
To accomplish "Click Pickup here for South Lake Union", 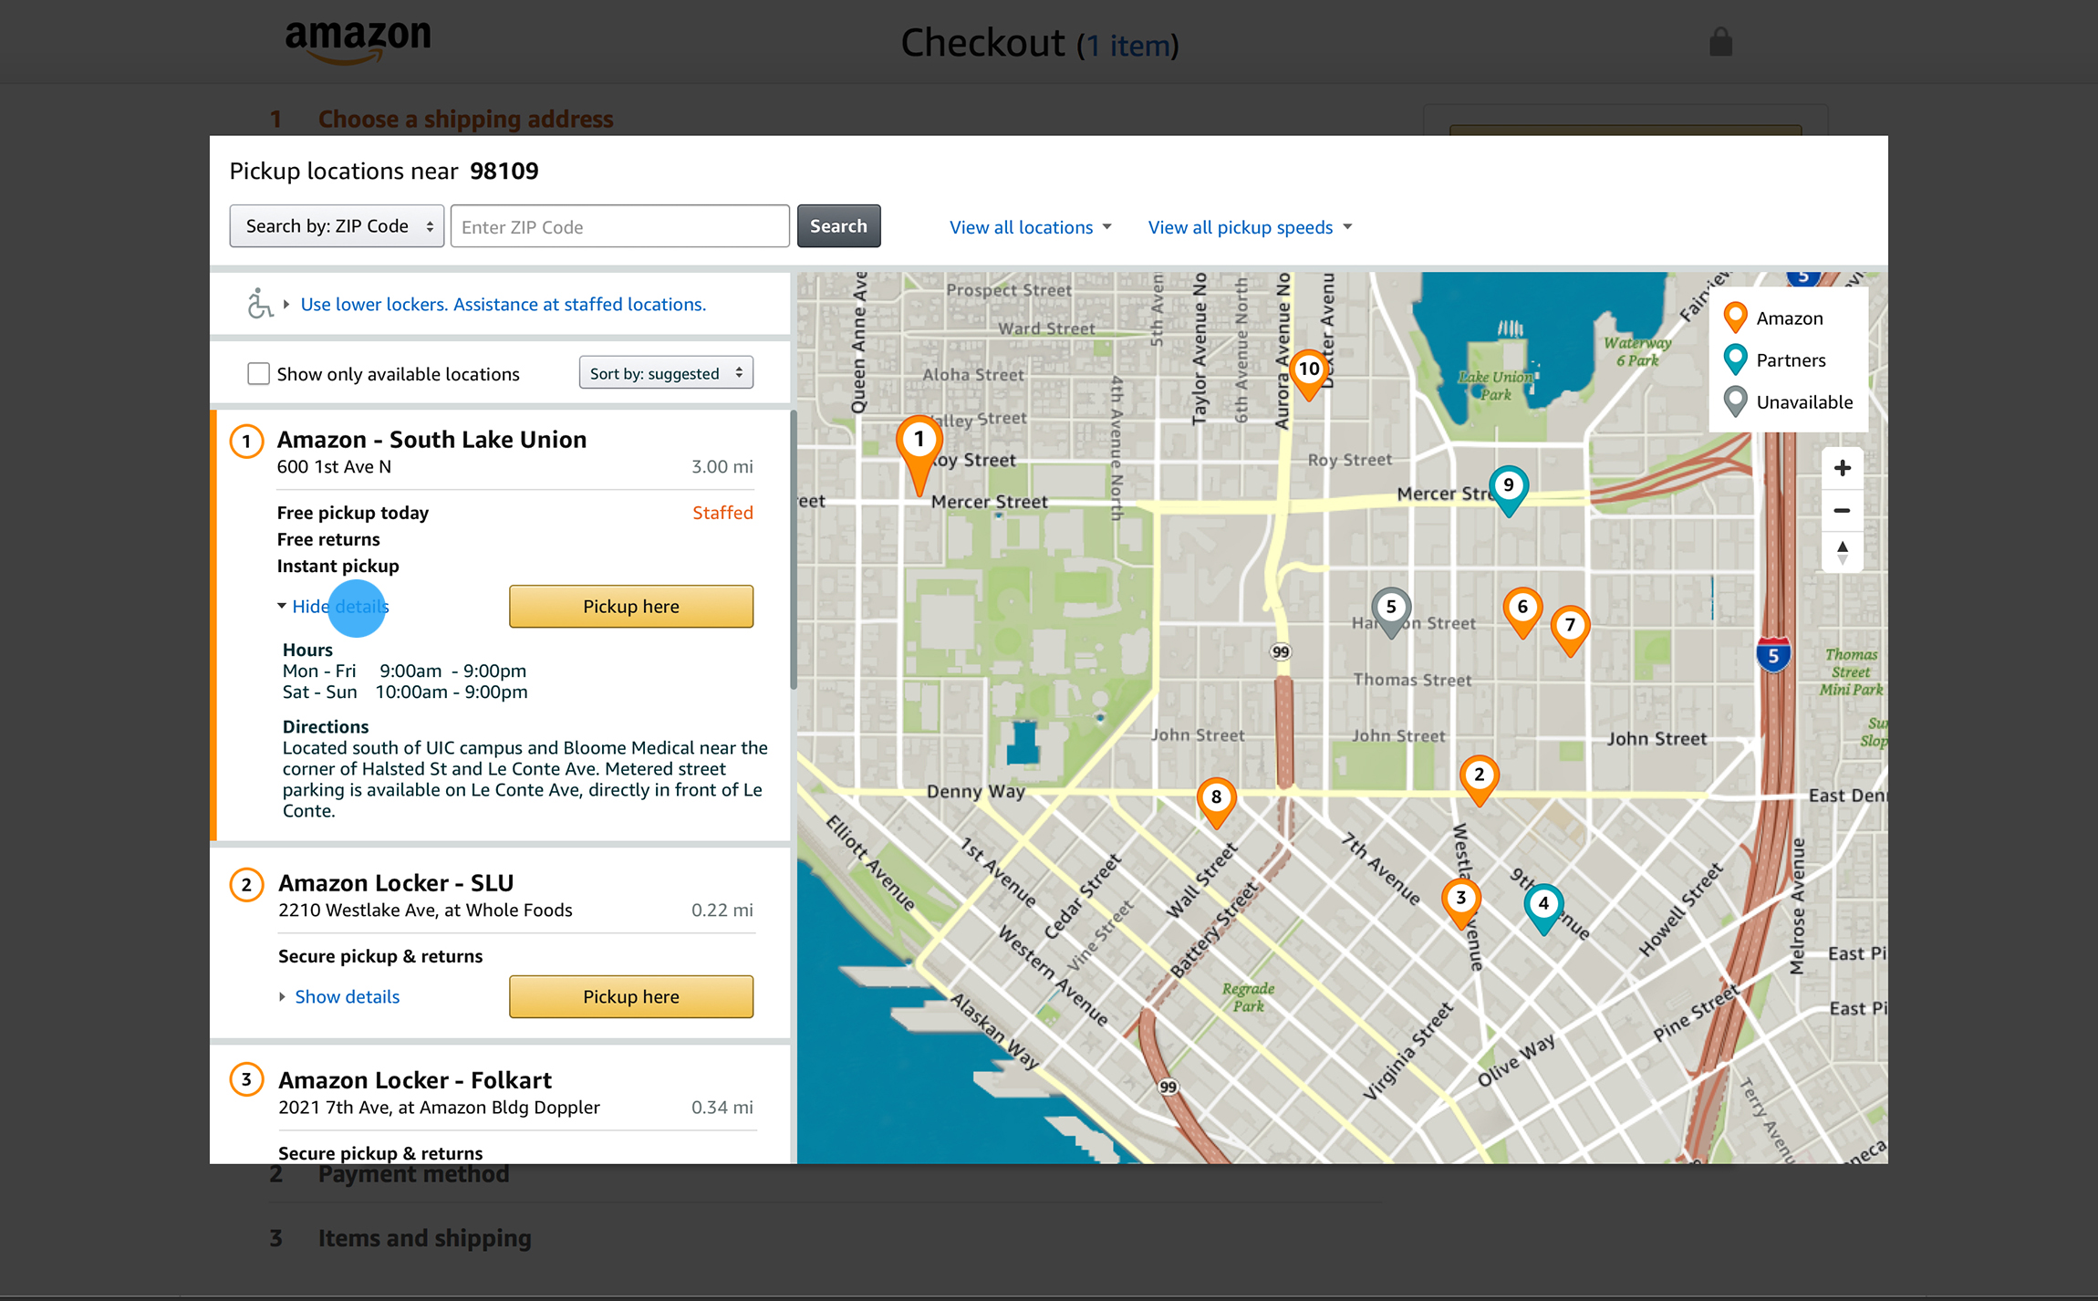I will (630, 607).
